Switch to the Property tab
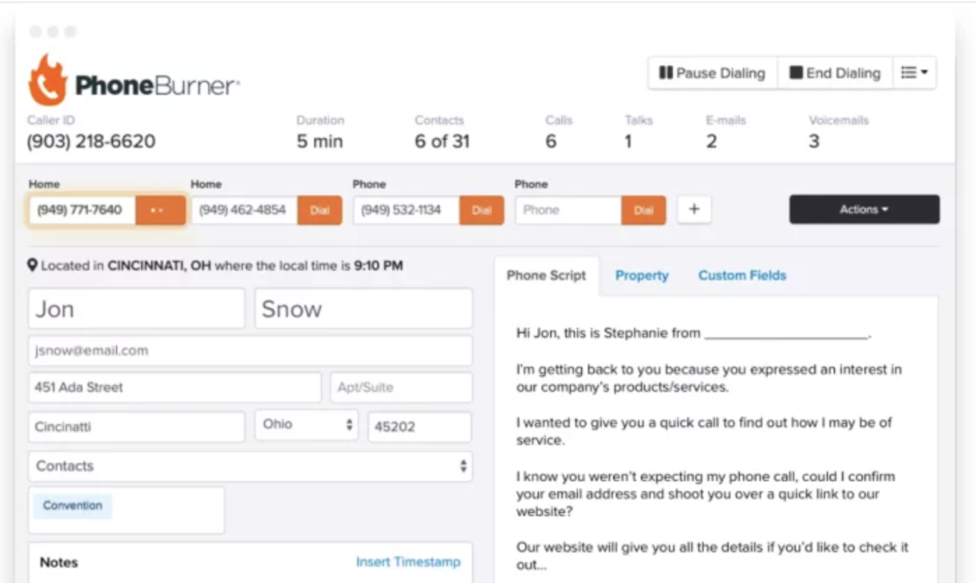976x583 pixels. click(642, 275)
